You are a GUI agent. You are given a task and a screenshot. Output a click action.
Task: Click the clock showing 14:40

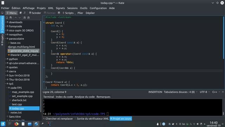[213, 123]
